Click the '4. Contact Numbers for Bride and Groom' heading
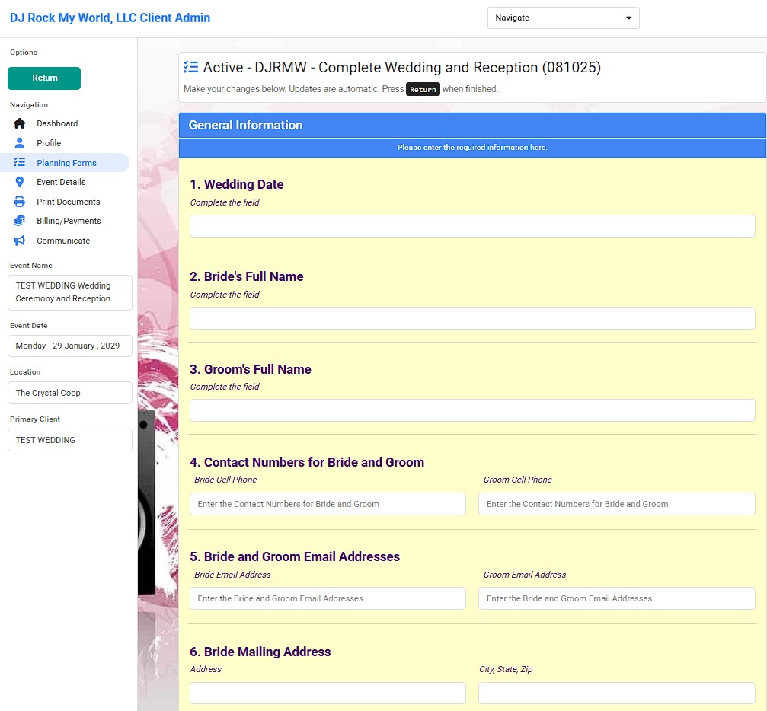 tap(307, 462)
